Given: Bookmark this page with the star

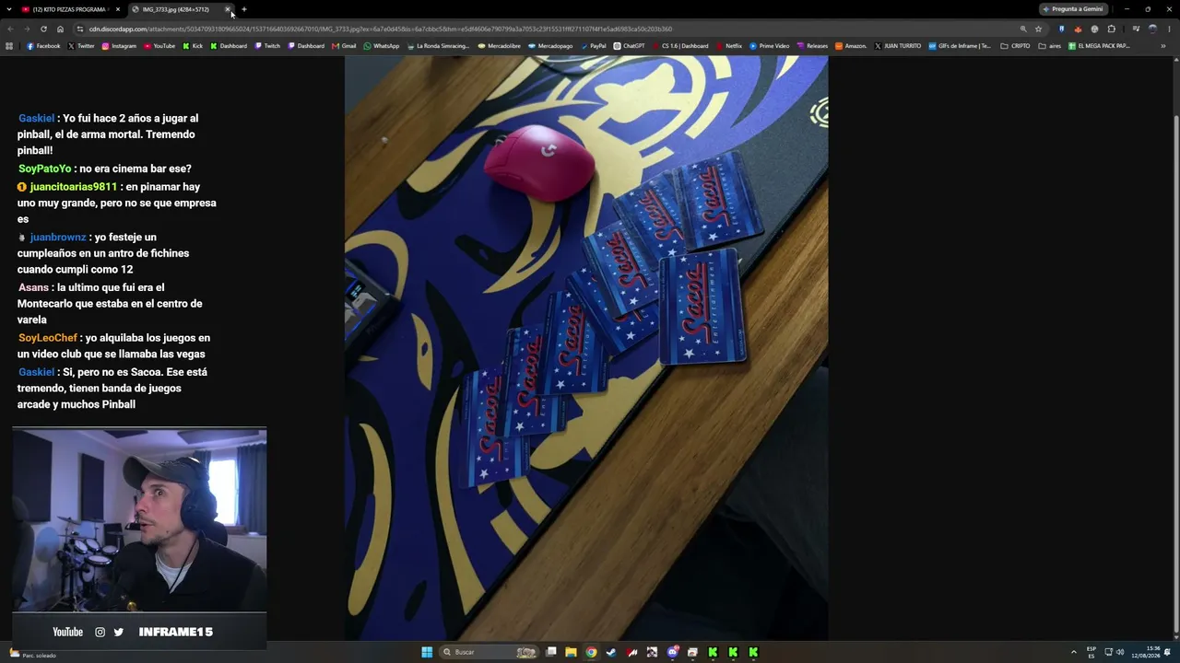Looking at the screenshot, I should coord(1038,29).
